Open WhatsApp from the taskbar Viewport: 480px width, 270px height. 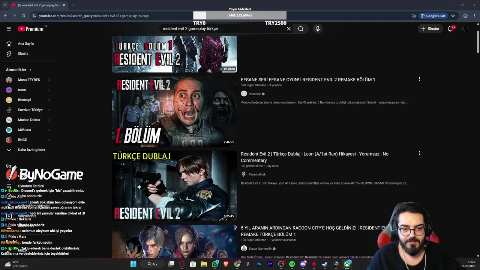215,264
